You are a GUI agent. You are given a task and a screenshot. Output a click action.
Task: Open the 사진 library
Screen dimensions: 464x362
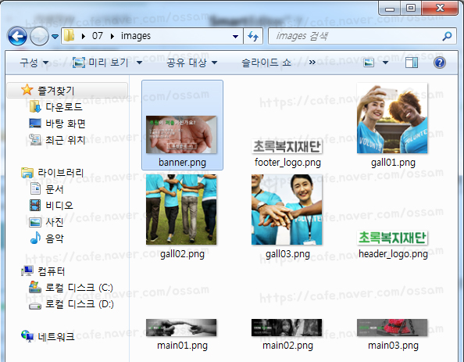[55, 222]
